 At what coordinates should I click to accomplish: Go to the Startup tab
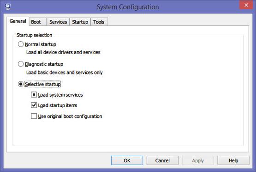coord(80,22)
